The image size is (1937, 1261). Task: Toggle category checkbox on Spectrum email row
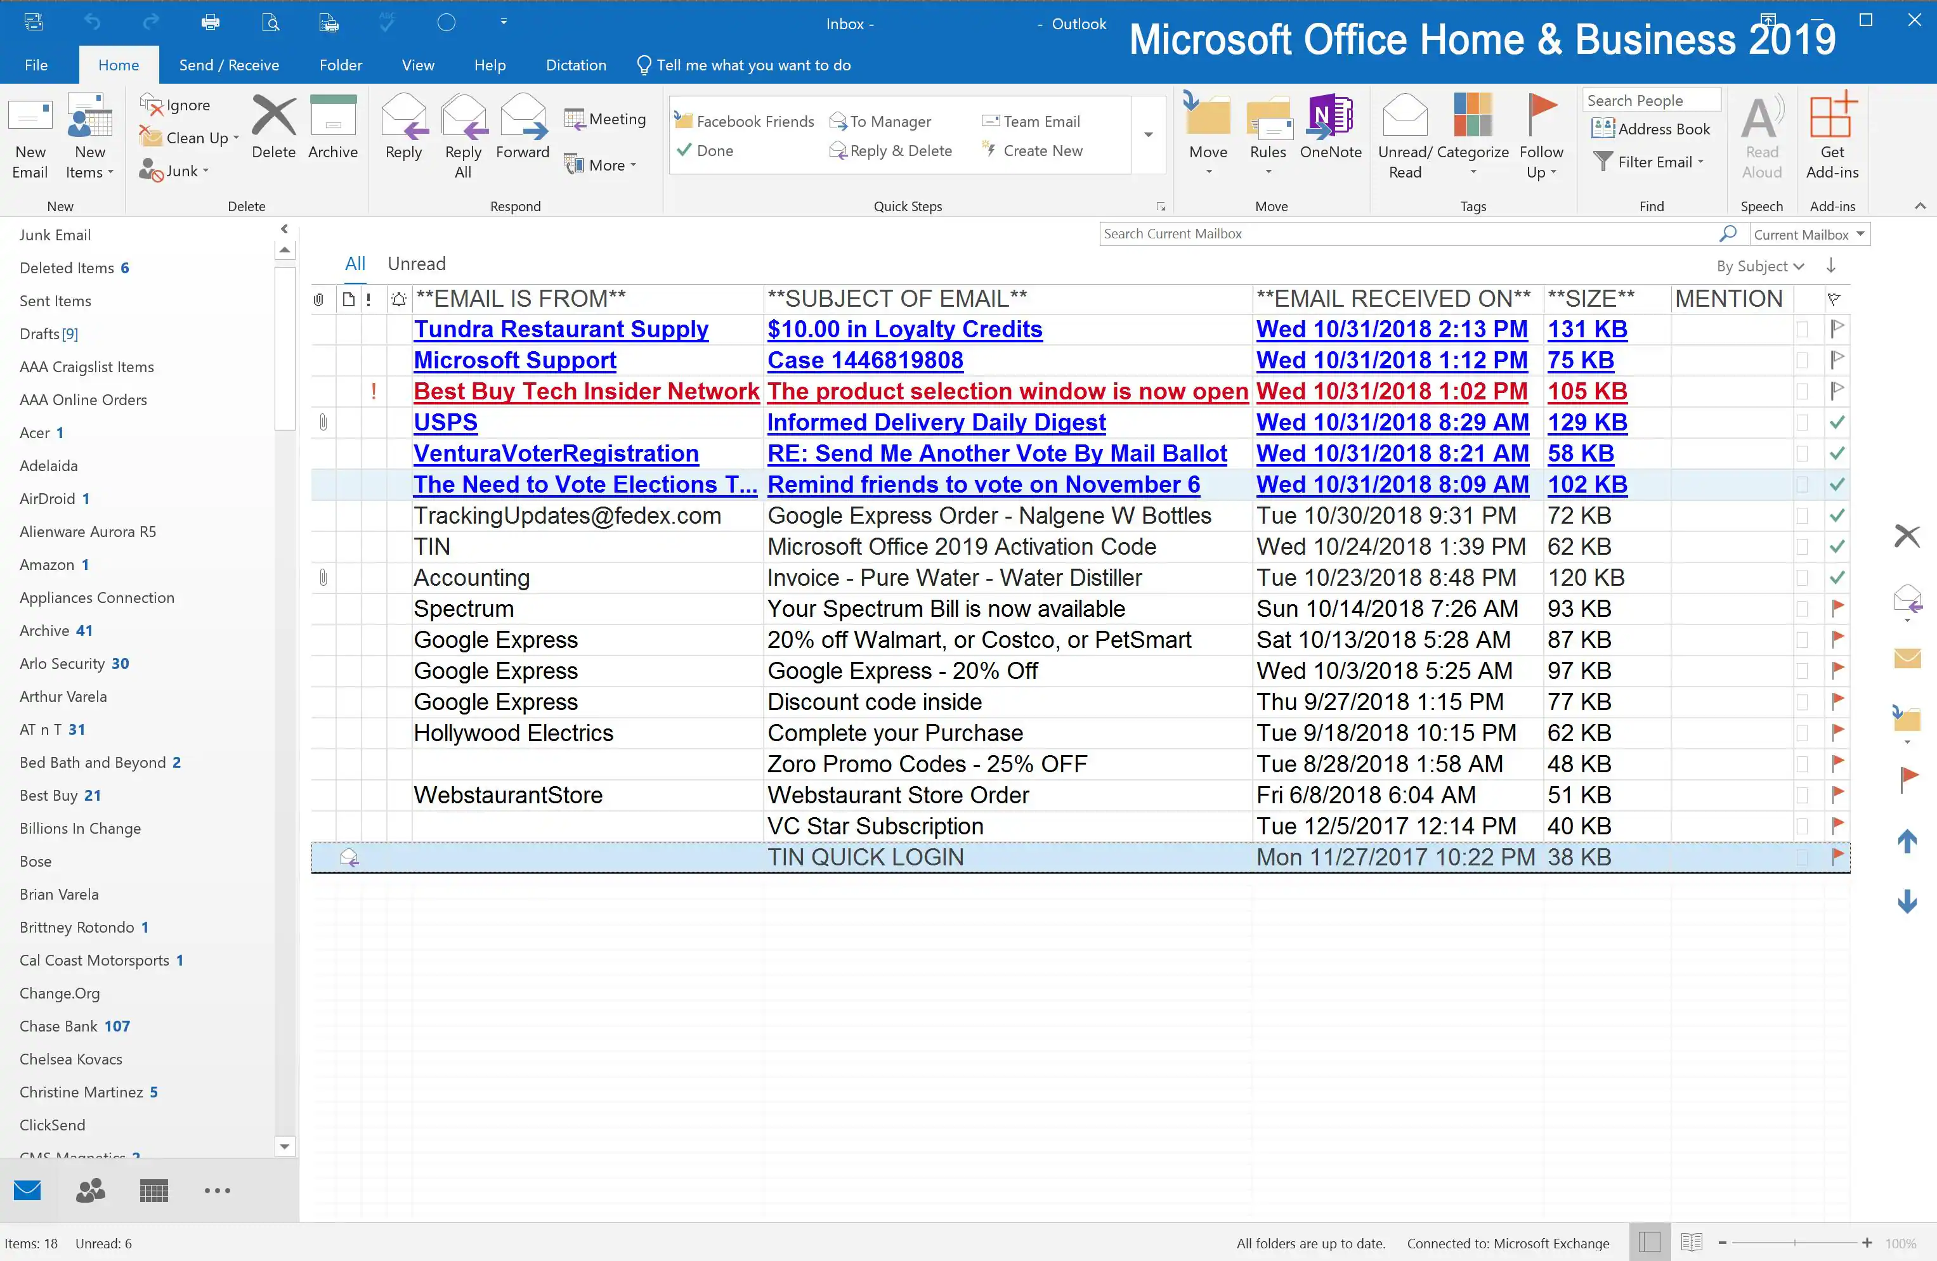coord(1802,609)
